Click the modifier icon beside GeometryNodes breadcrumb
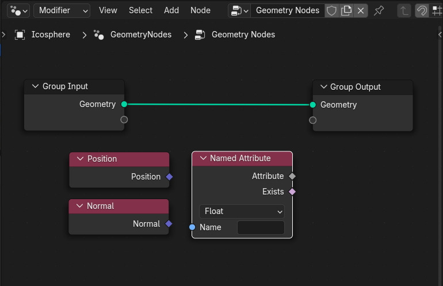This screenshot has height=286, width=443. [98, 35]
